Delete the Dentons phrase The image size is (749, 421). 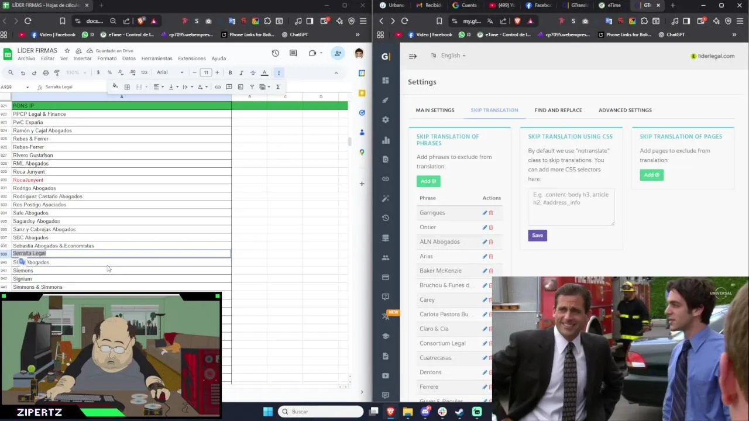pyautogui.click(x=491, y=372)
